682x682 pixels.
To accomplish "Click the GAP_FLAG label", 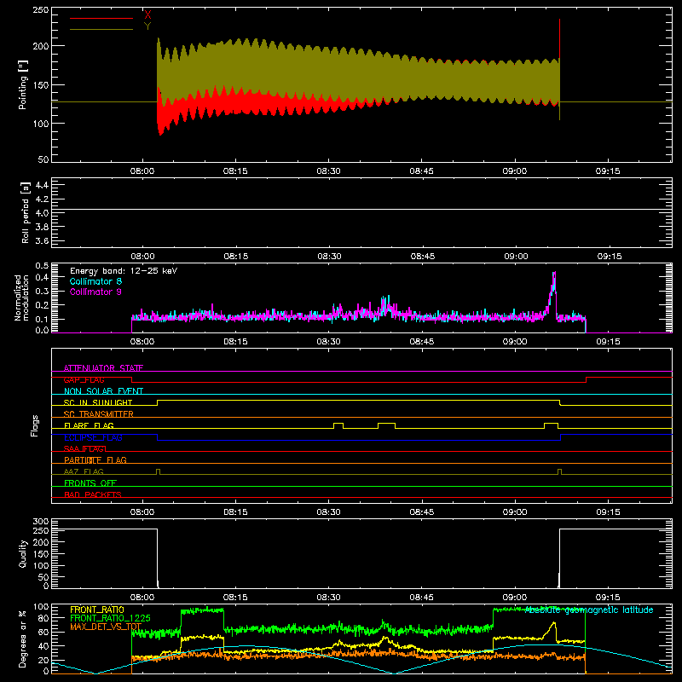I will coord(84,379).
